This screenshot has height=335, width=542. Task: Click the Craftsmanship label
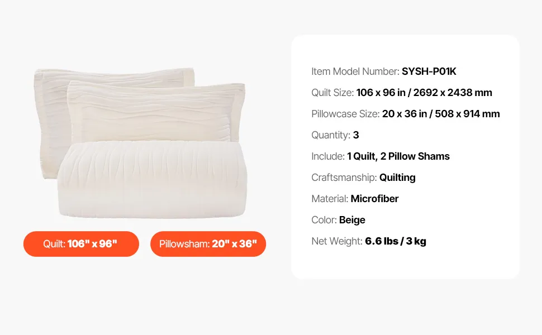(344, 178)
